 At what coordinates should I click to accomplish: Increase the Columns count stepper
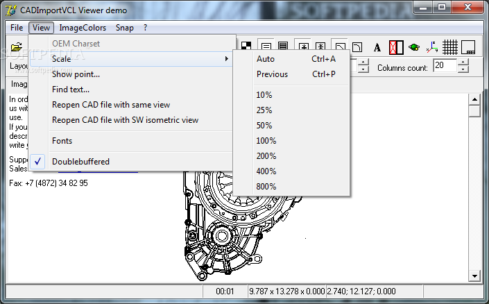(463, 62)
